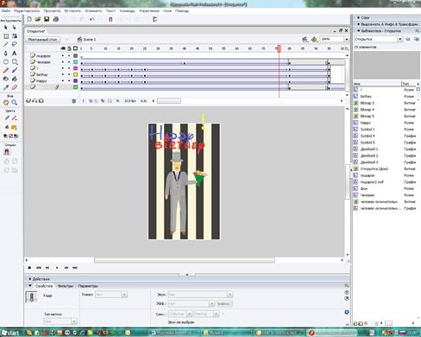Click the New document toolbar icon
421x337 pixels.
[29, 19]
